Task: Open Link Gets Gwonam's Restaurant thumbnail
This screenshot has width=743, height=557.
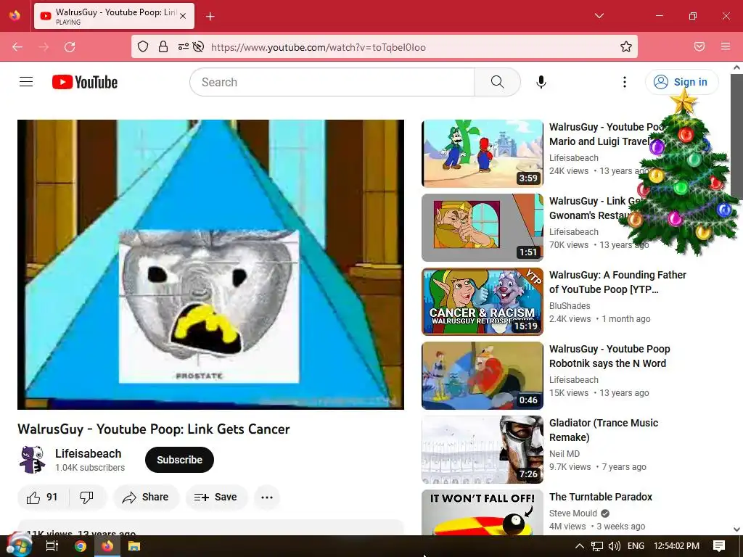Action: click(x=483, y=227)
